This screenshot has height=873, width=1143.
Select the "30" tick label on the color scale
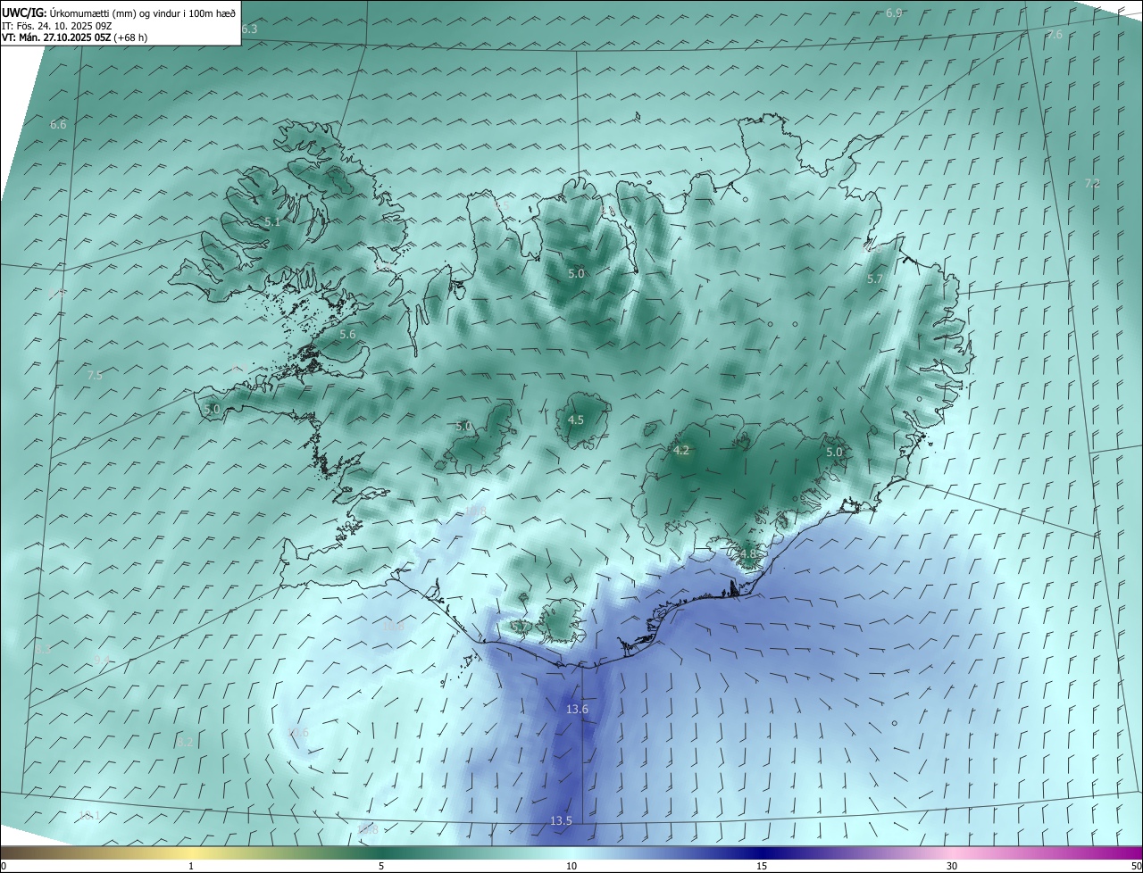click(952, 867)
